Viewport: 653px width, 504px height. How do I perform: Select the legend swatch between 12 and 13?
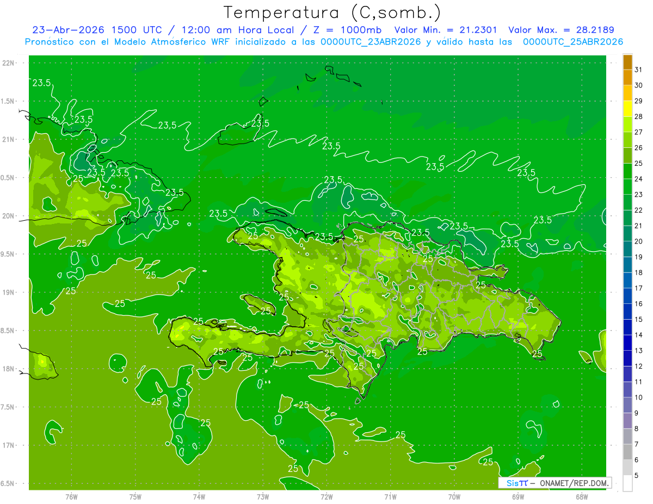point(627,358)
